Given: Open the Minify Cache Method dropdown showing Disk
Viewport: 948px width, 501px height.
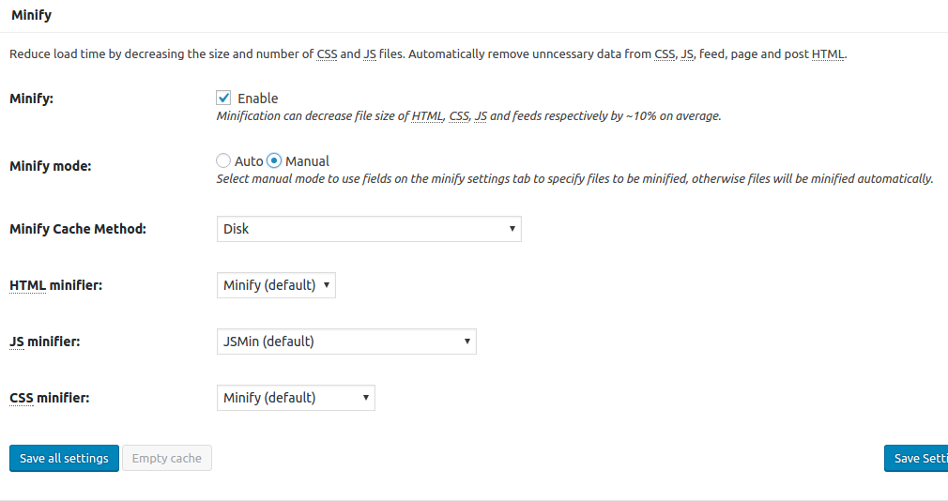Looking at the screenshot, I should pyautogui.click(x=369, y=229).
